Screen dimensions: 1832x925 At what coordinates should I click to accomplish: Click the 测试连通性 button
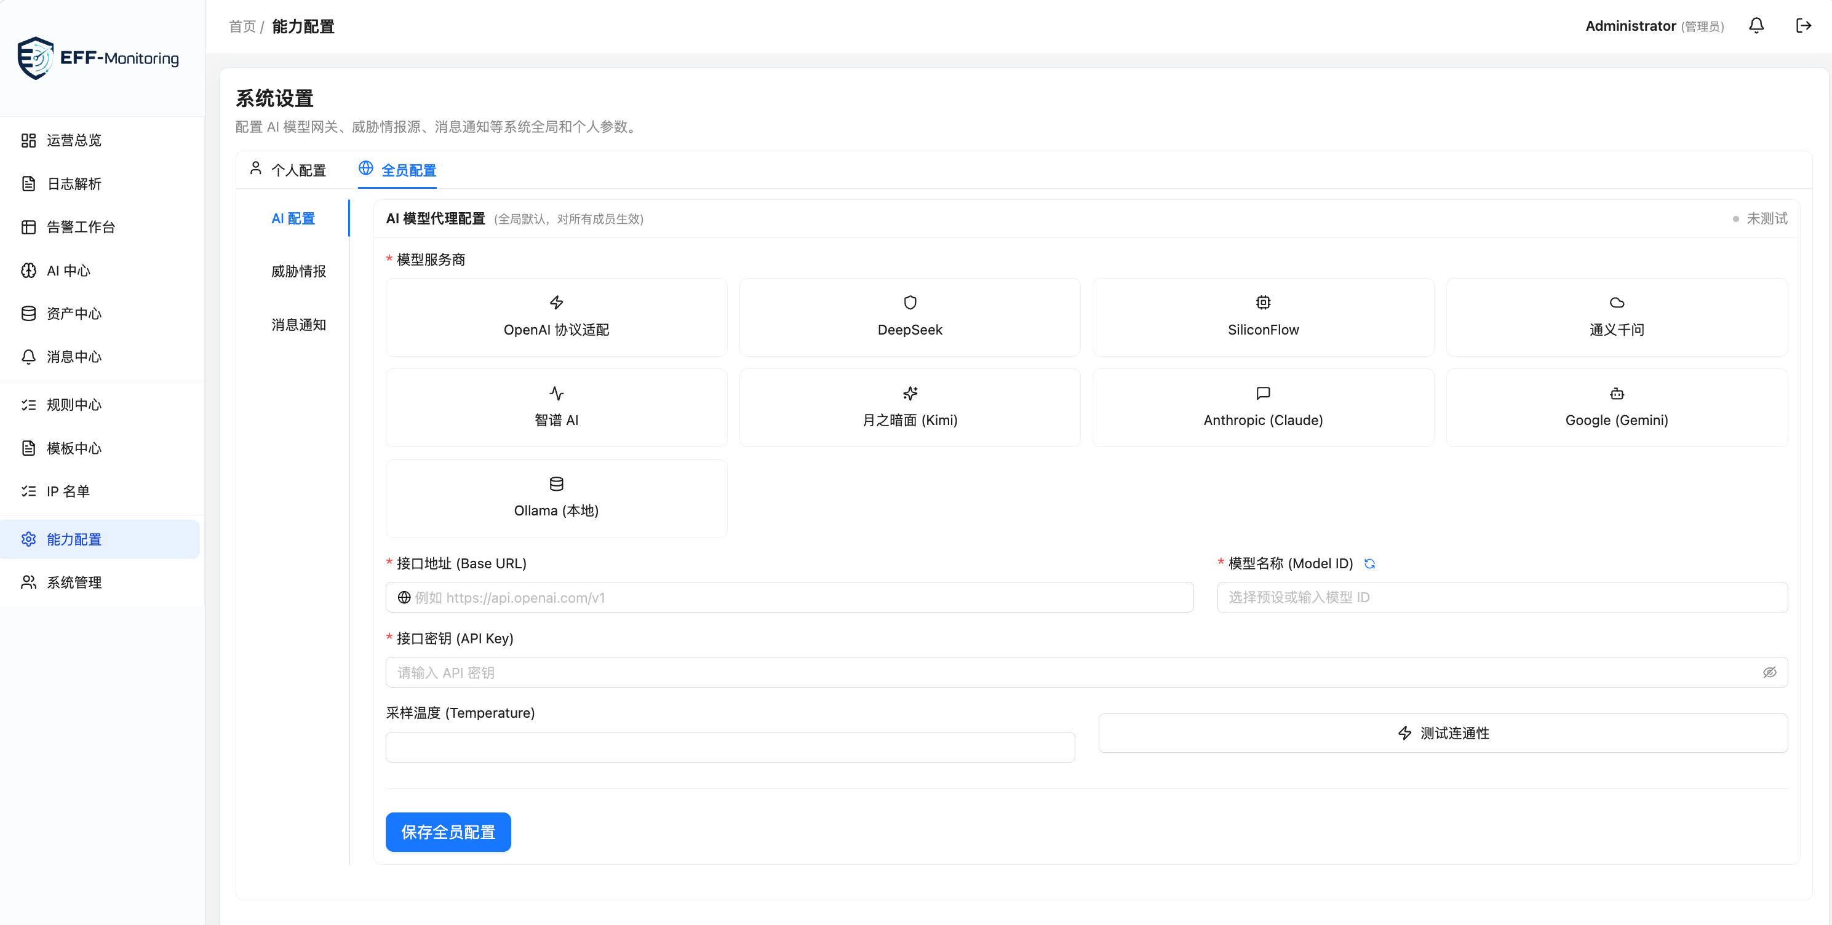pos(1442,732)
